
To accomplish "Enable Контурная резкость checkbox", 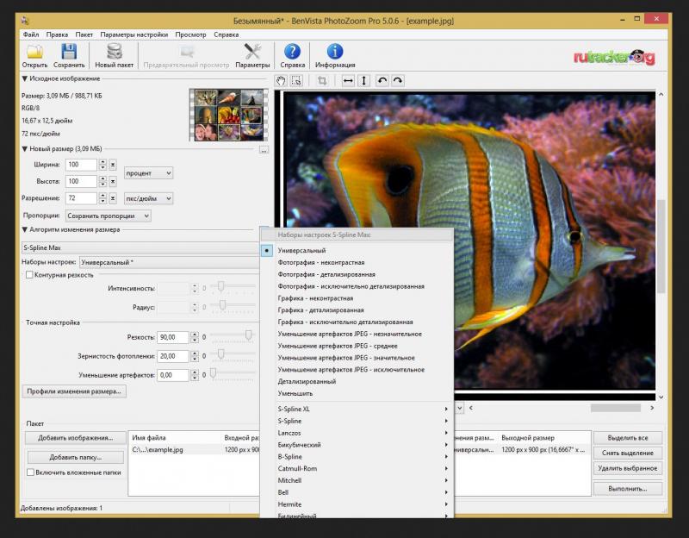I will click(29, 275).
